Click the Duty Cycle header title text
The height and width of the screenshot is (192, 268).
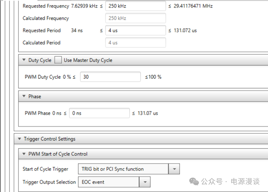click(40, 60)
